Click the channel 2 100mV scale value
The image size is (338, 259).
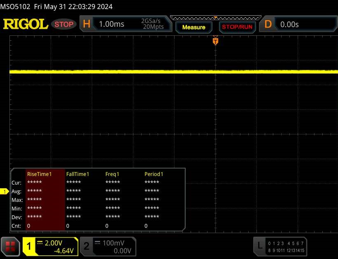[x=113, y=243]
